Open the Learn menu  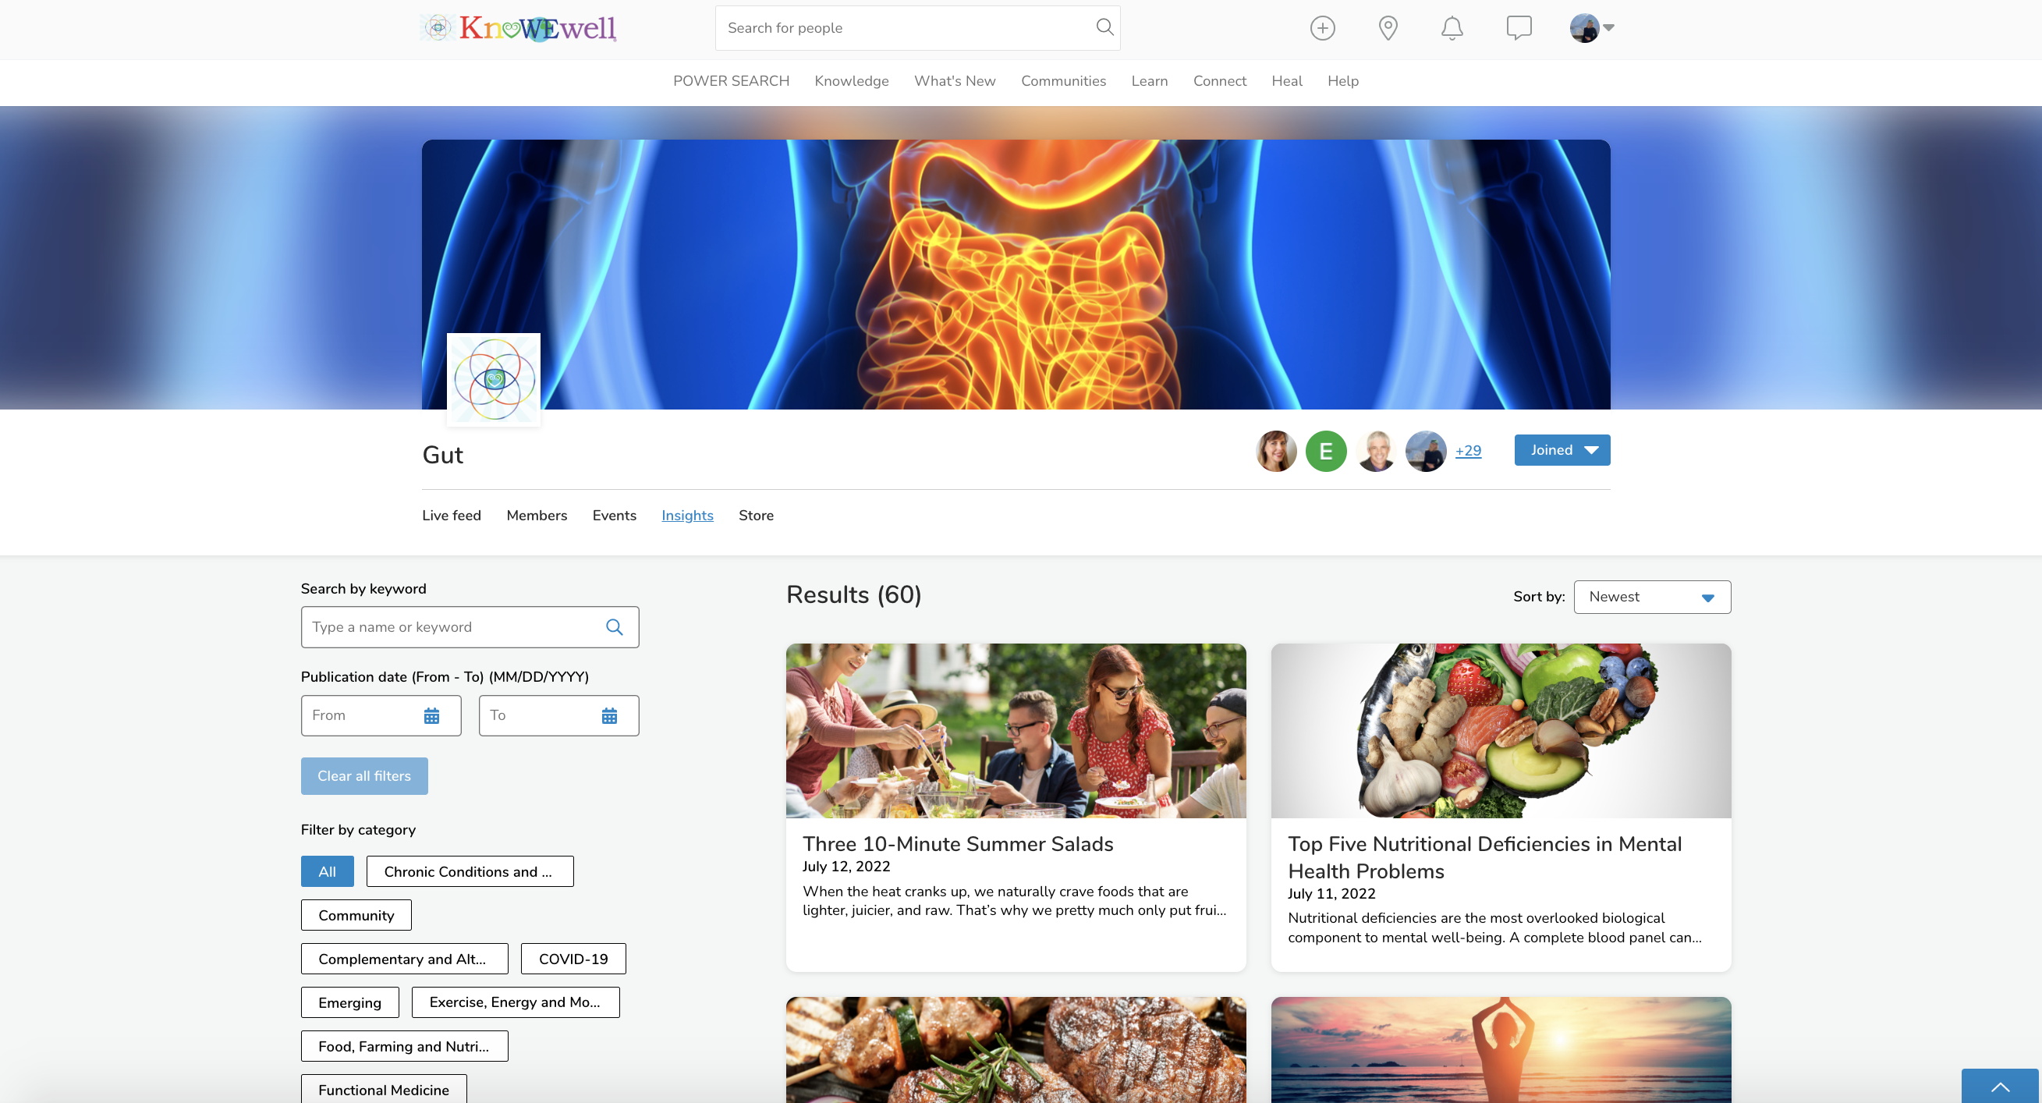[1150, 81]
